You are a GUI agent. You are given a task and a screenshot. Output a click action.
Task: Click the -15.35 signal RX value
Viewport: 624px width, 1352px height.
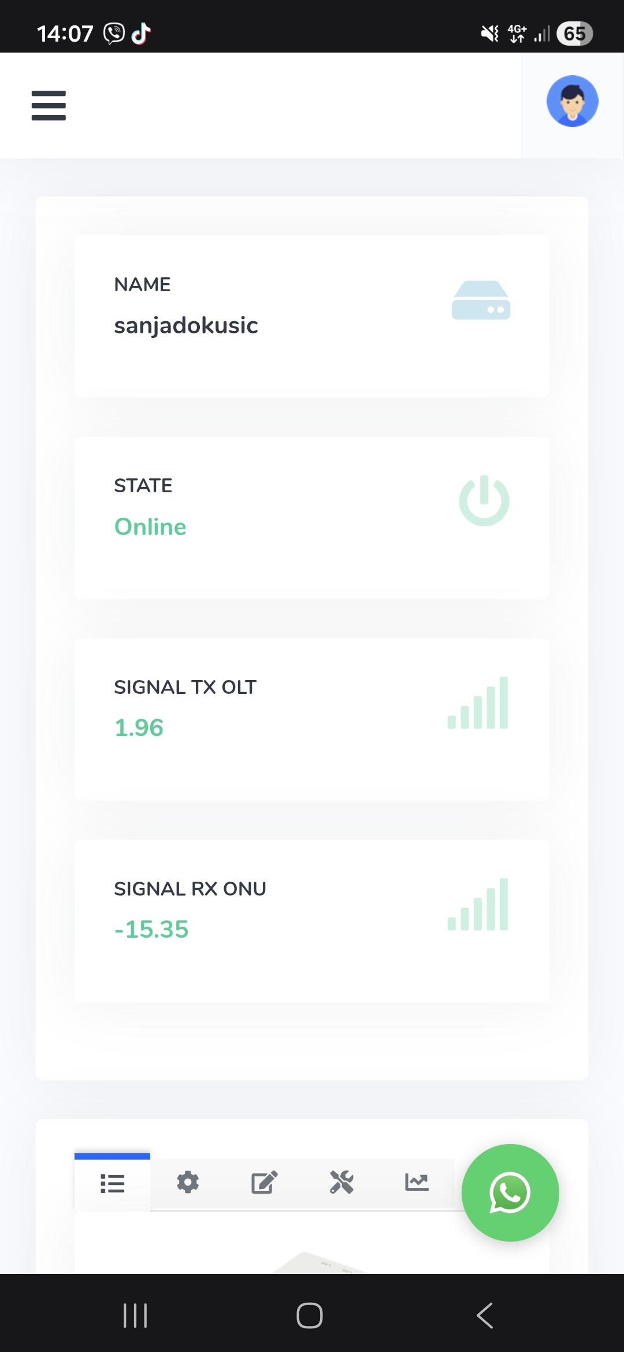(x=151, y=930)
